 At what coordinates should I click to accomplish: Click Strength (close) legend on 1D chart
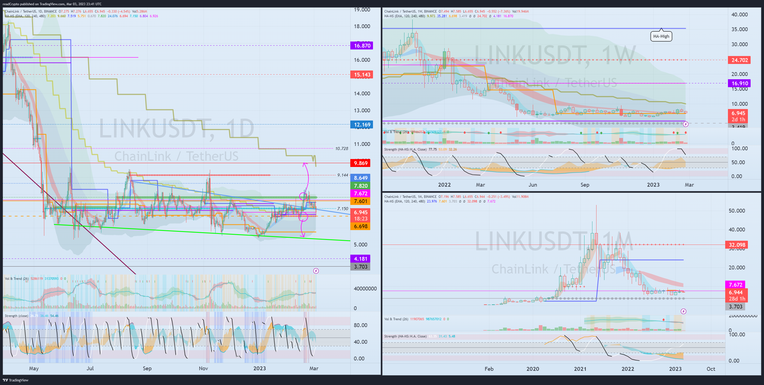(16, 316)
